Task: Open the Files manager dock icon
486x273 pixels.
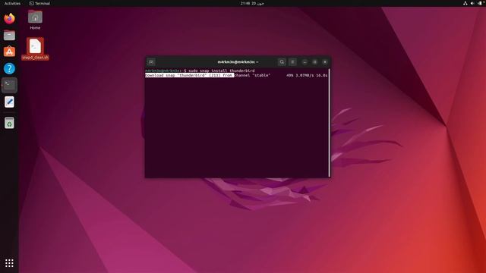Action: click(9, 36)
